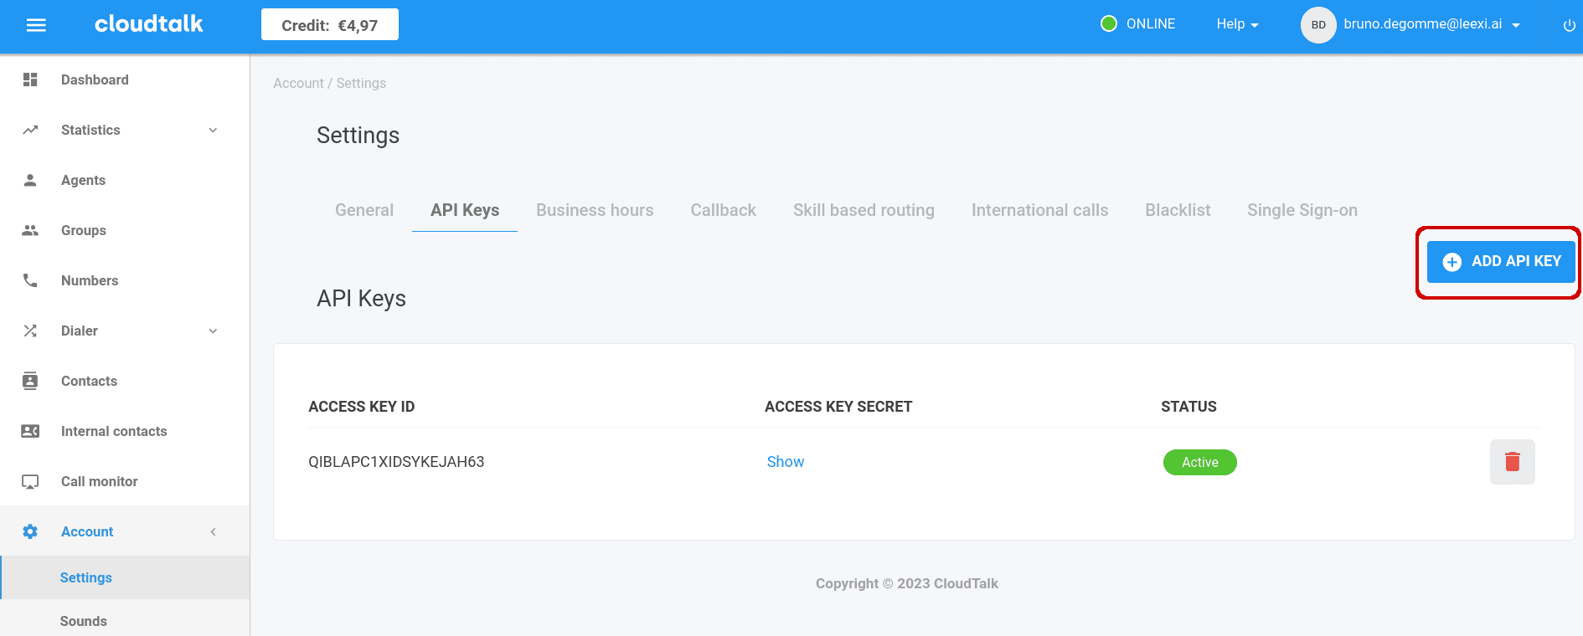Open the Groups menu item
1583x636 pixels.
point(125,230)
